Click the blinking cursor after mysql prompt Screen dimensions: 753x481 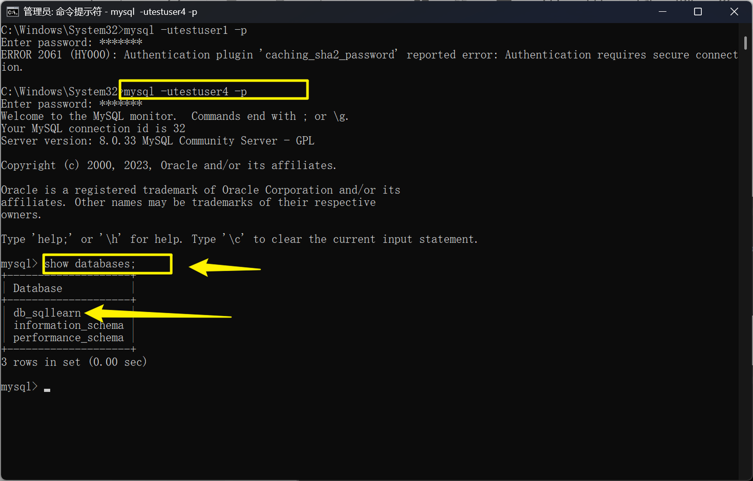pos(47,389)
